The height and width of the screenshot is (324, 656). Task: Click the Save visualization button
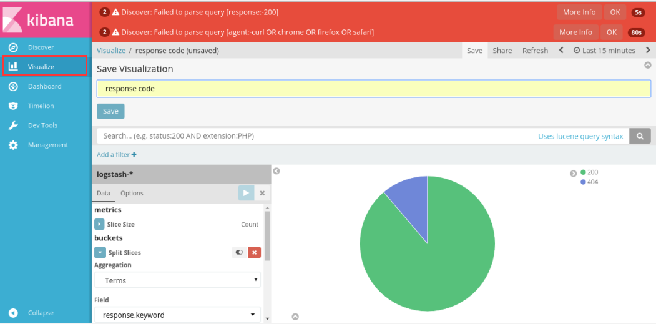(x=110, y=111)
